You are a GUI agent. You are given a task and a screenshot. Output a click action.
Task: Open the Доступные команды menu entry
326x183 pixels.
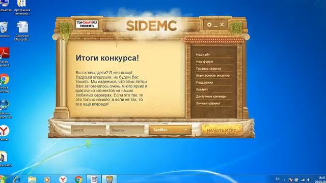(x=211, y=96)
